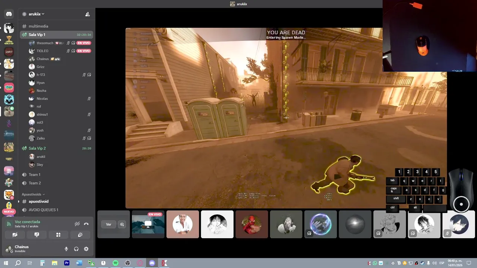This screenshot has height=268, width=477.
Task: Select the glowing blue orb participant tile
Action: click(x=320, y=224)
